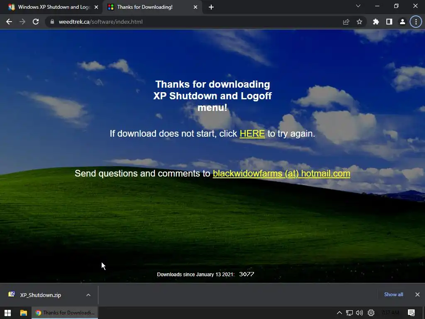
Task: Bookmark this tab with the star icon
Action: click(x=359, y=22)
